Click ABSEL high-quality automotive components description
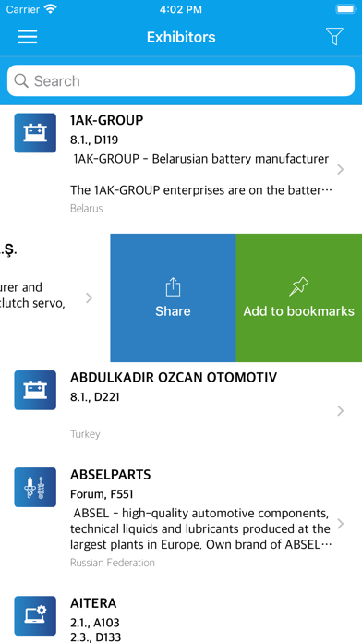The height and width of the screenshot is (643, 362). tap(200, 529)
